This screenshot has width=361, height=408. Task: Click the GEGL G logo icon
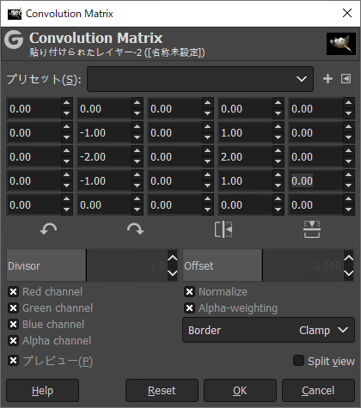click(14, 40)
